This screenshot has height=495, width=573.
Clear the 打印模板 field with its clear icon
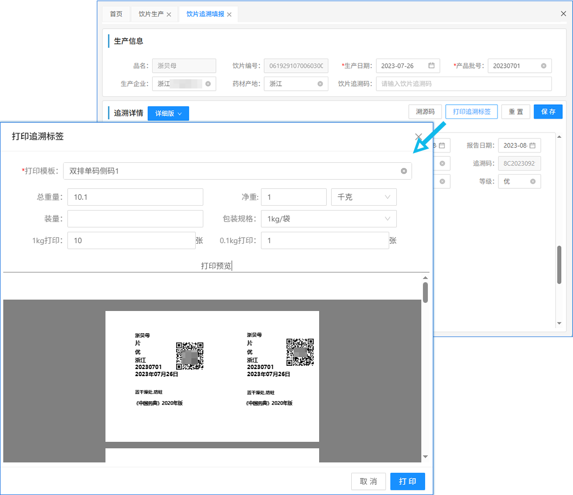point(404,171)
